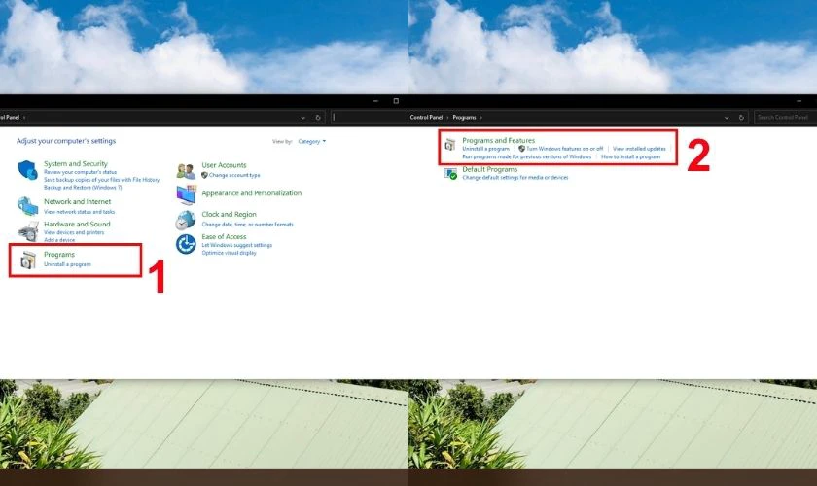The image size is (817, 486).
Task: Click the Change account type link
Action: (x=234, y=175)
